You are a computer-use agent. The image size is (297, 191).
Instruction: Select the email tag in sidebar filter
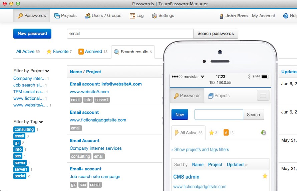click(x=19, y=136)
